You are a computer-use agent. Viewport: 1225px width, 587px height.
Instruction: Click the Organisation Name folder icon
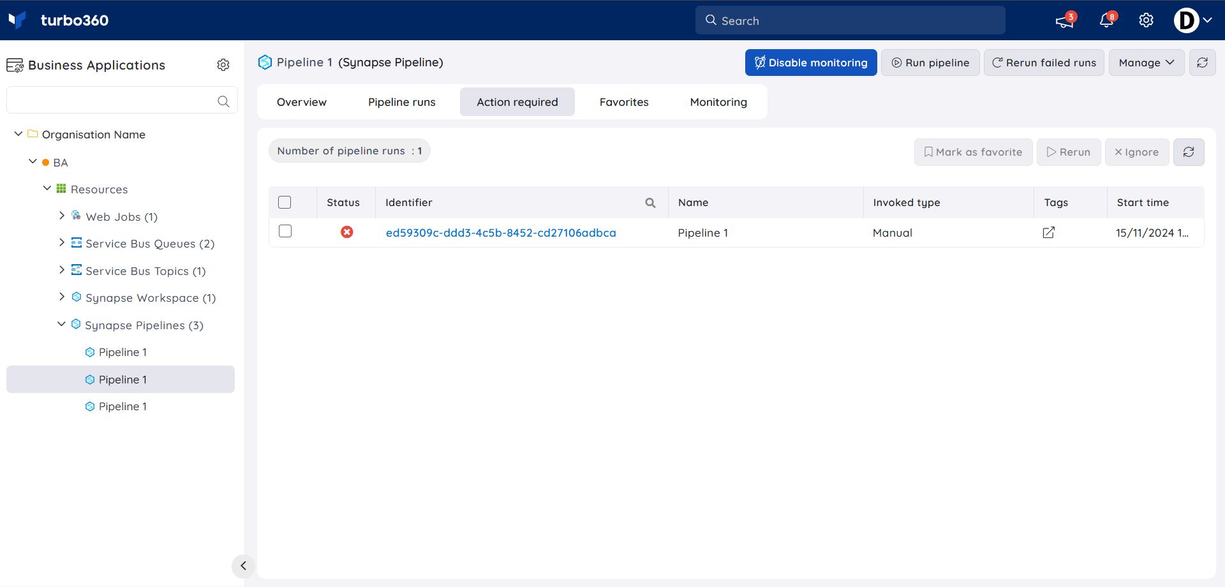coord(33,134)
